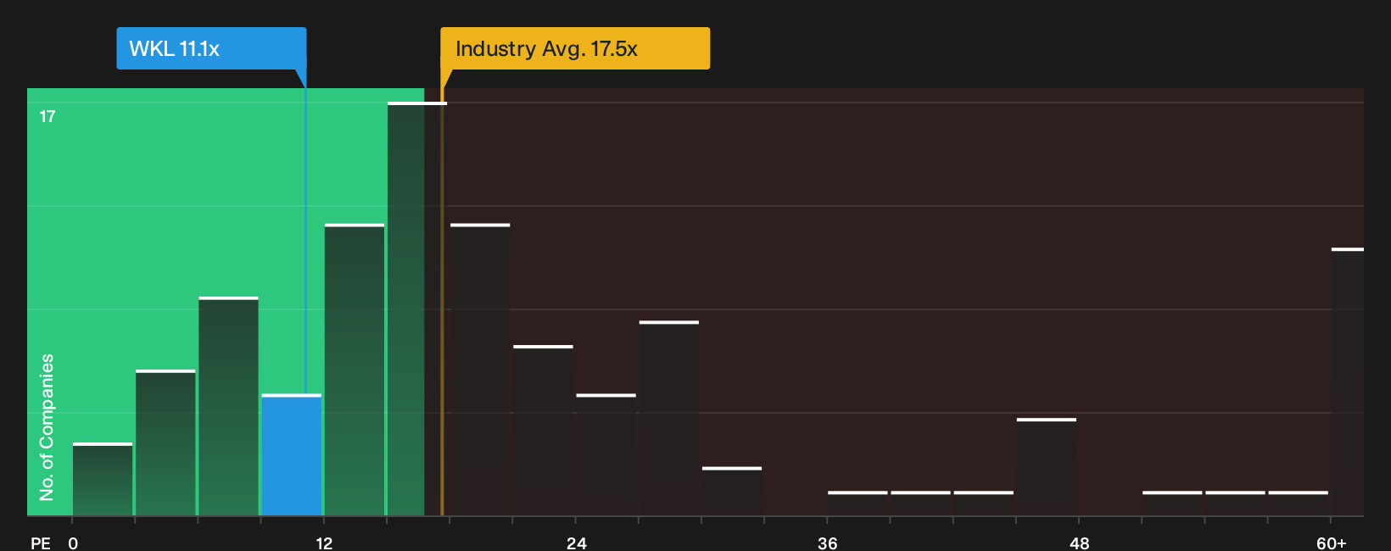Click the bar directly right of the blue WKL bar

click(x=355, y=370)
